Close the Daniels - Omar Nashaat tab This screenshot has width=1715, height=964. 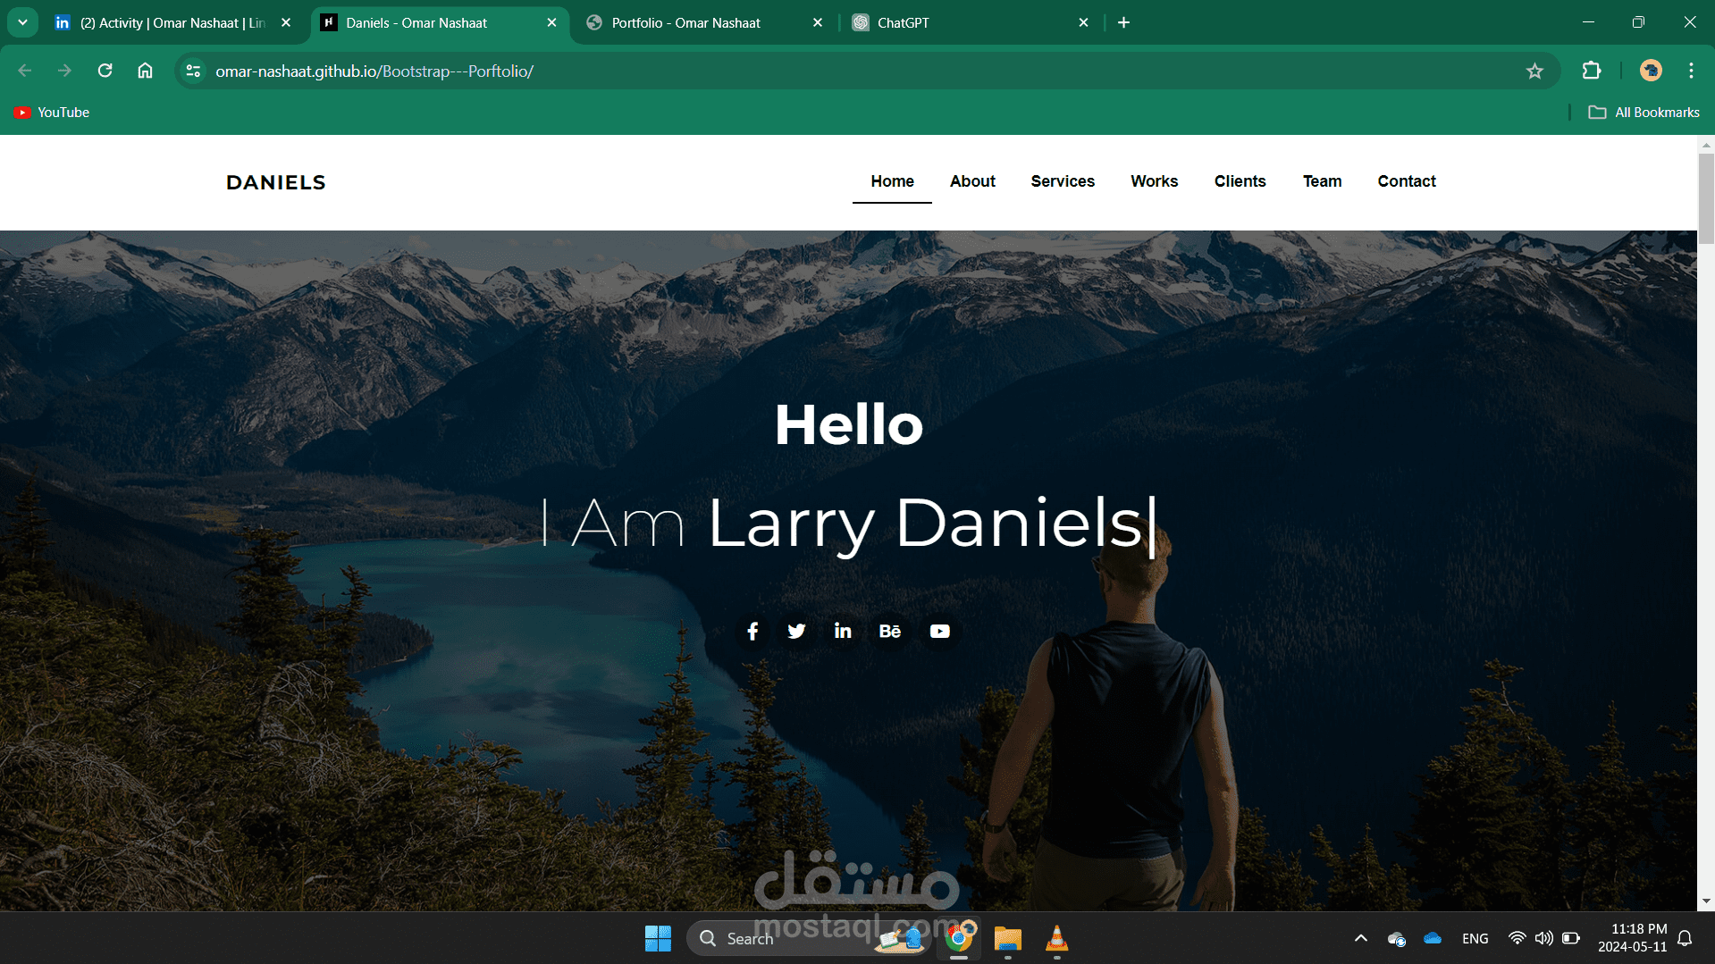(x=551, y=22)
